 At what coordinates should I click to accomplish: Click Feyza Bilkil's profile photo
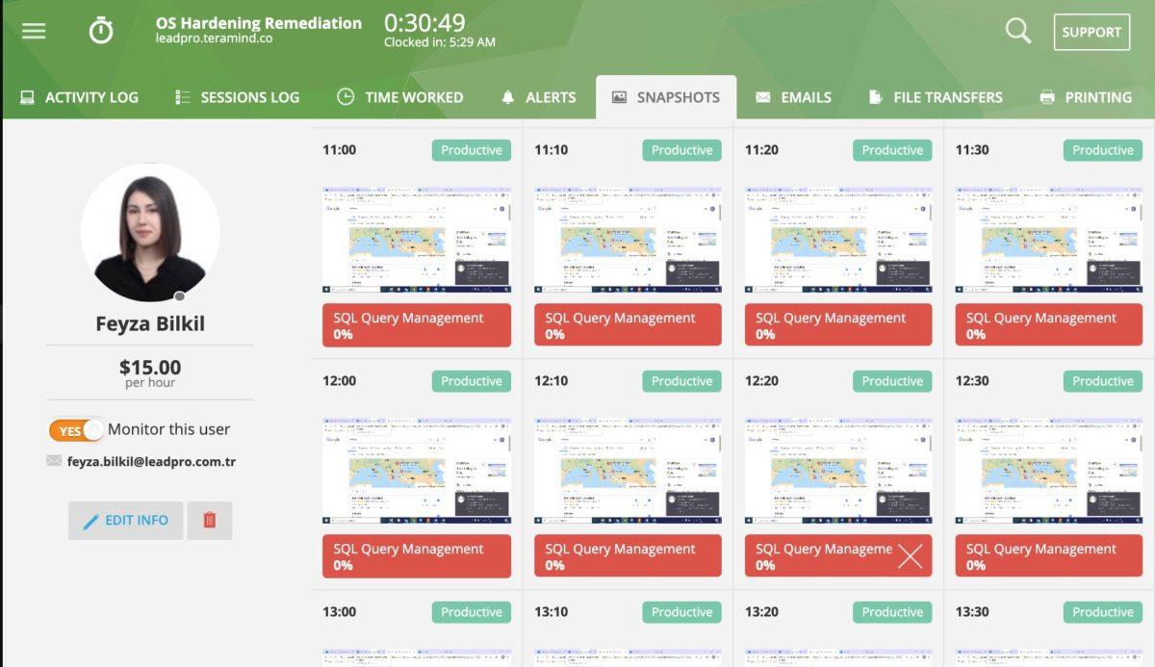point(150,233)
